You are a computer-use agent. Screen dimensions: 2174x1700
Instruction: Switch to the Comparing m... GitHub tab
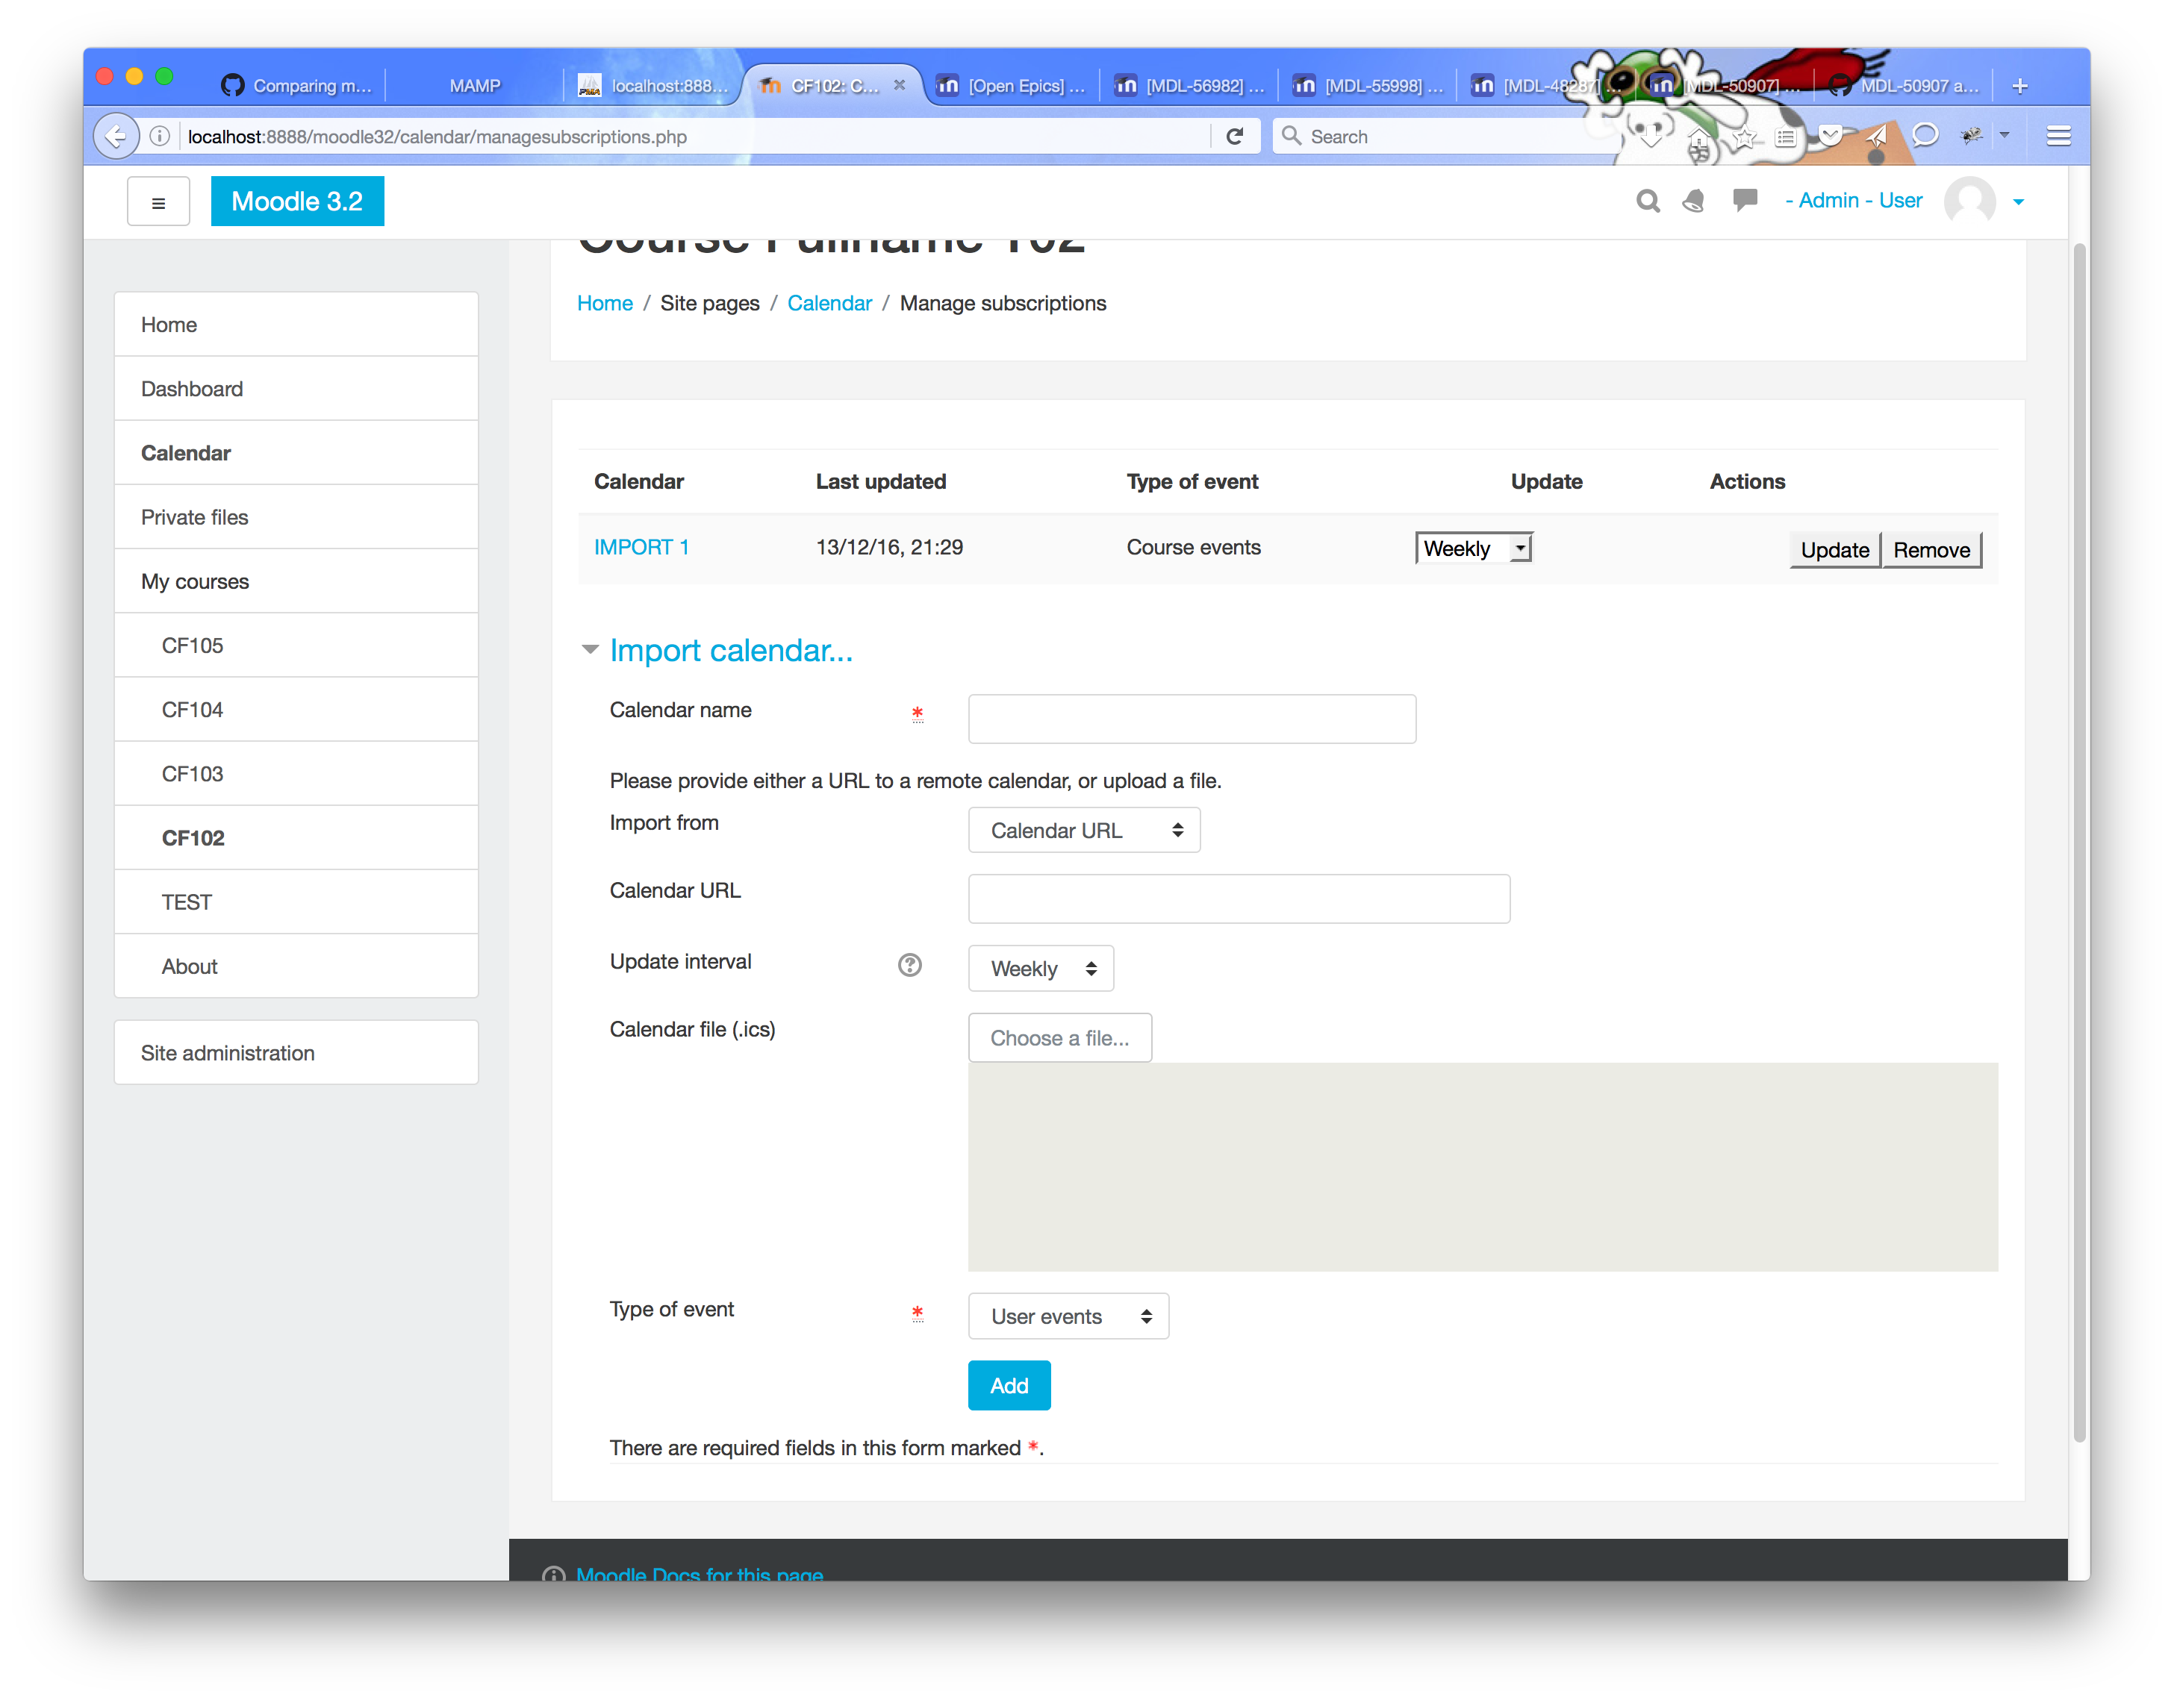click(296, 86)
